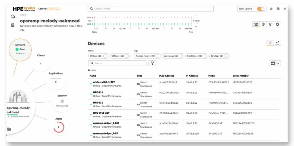Focus the Devices Search field
This screenshot has width=294, height=146.
coord(117,63)
